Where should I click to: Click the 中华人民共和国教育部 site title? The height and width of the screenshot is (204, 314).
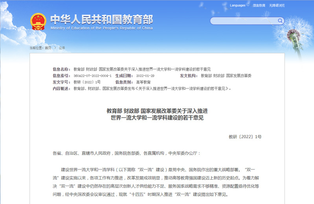click(101, 19)
